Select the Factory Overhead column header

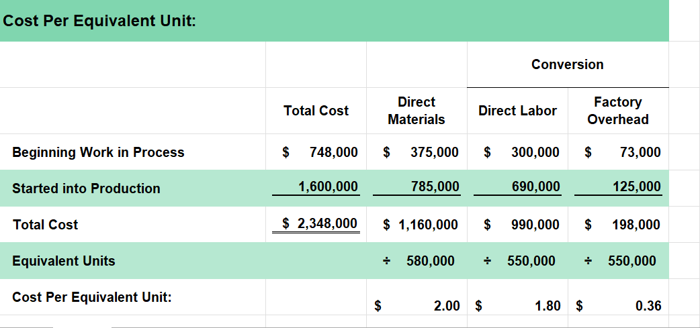pyautogui.click(x=618, y=111)
